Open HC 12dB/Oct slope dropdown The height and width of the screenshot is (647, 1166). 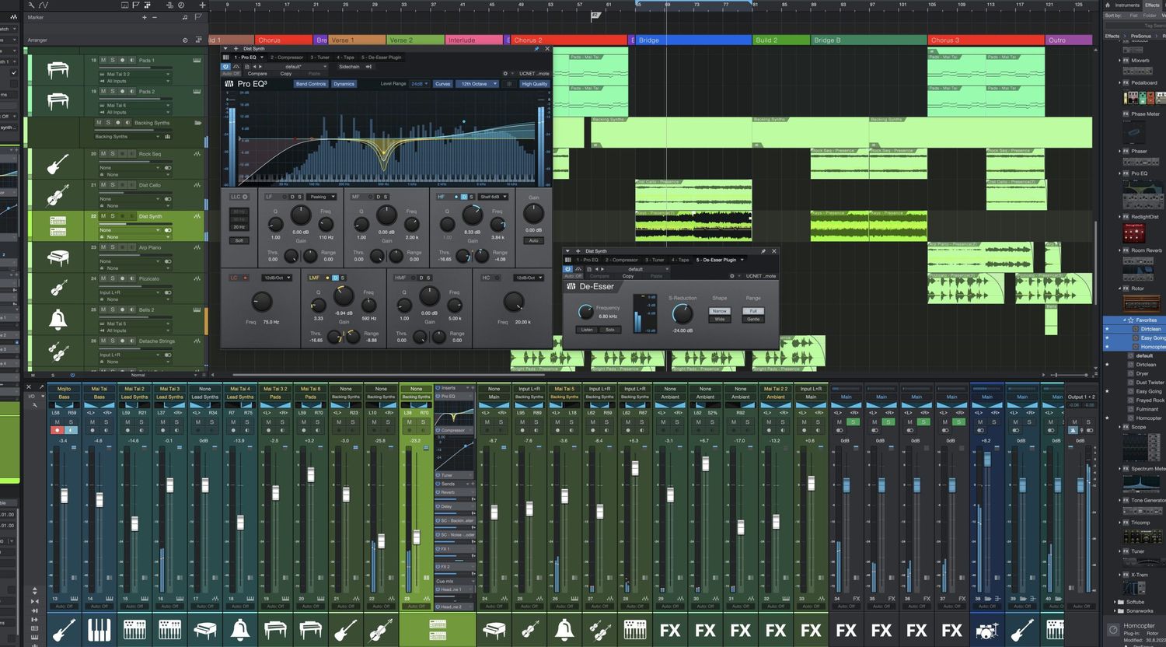pos(529,278)
